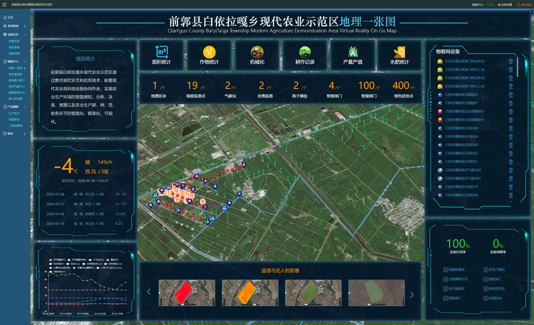534x325 pixels.
Task: Expand the 系统管理 sidebar section
Action: point(25,26)
